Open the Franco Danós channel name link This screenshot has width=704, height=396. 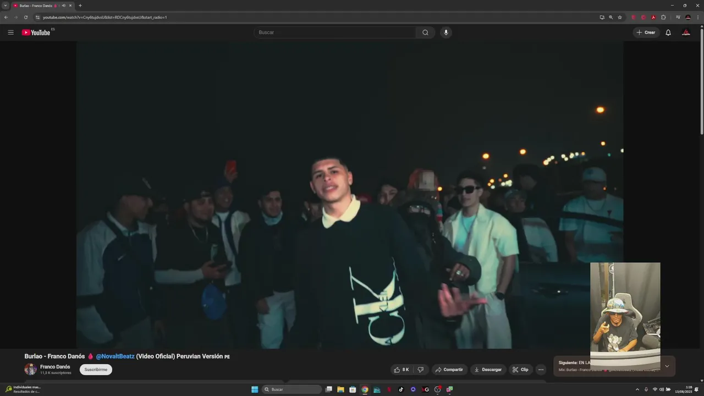tap(55, 367)
